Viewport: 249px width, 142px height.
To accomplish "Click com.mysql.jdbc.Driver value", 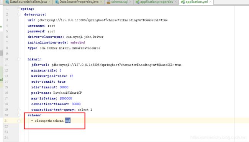I will [x=85, y=37].
